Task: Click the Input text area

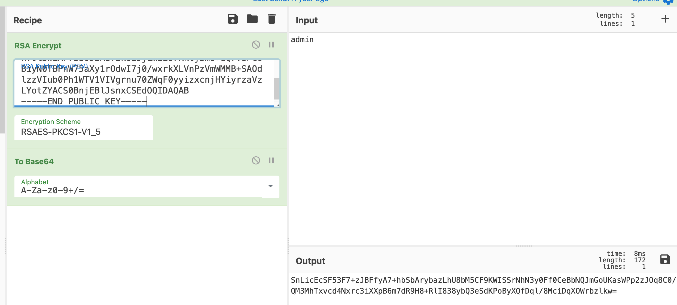Action: 482,136
